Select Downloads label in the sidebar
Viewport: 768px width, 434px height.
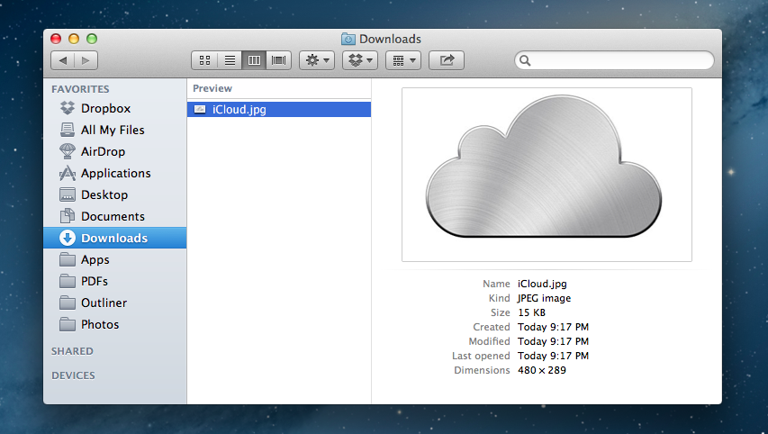(114, 238)
